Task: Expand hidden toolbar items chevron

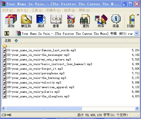Action: click(138, 15)
